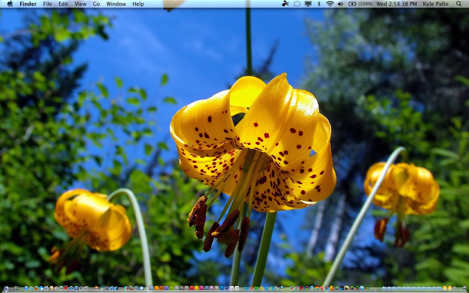Open the Window menu
Image resolution: width=469 pixels, height=293 pixels.
click(116, 4)
